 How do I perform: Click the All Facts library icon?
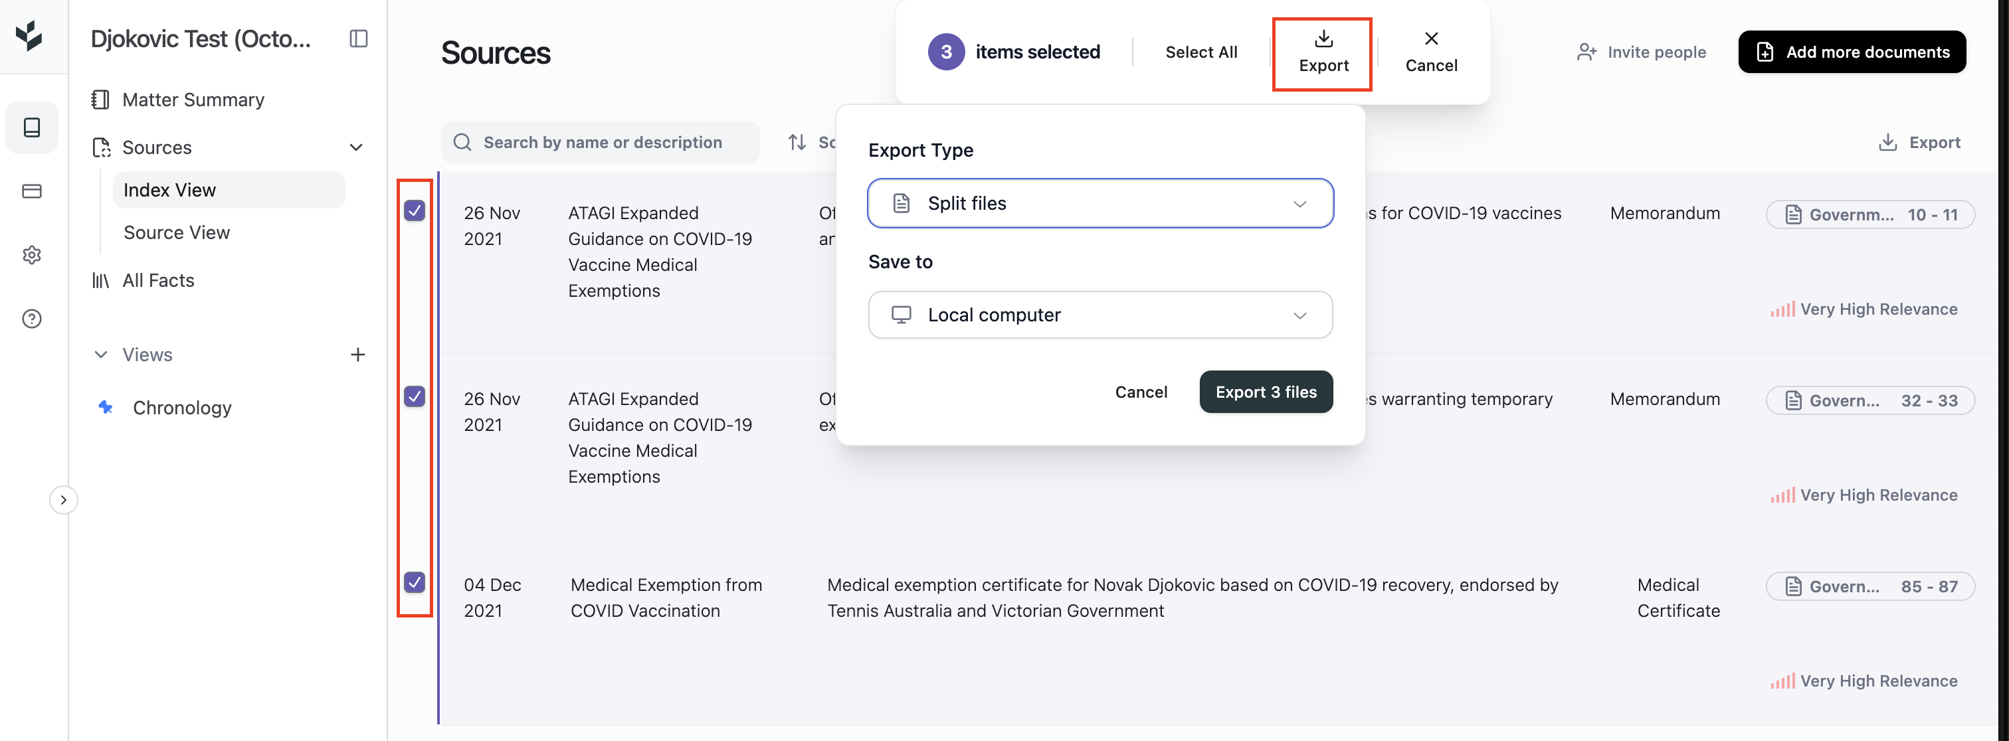(100, 280)
